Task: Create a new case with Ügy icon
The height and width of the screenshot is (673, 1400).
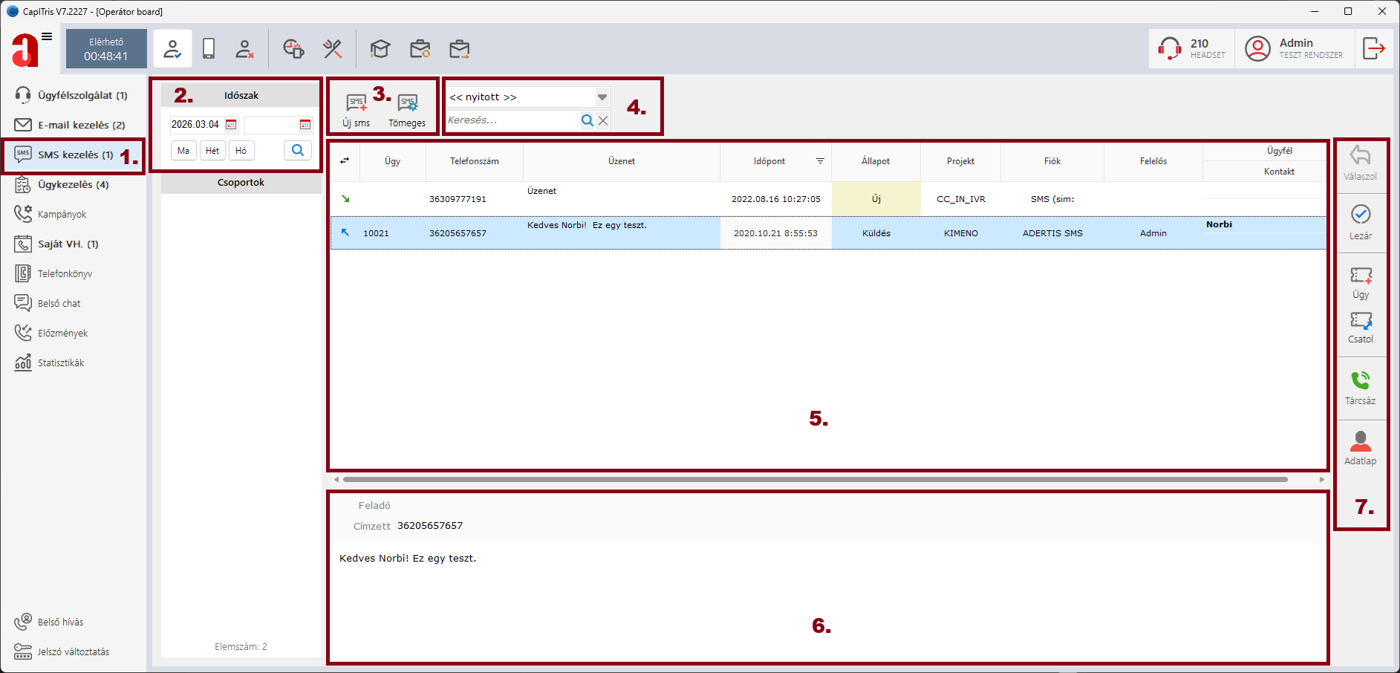Action: point(1360,276)
